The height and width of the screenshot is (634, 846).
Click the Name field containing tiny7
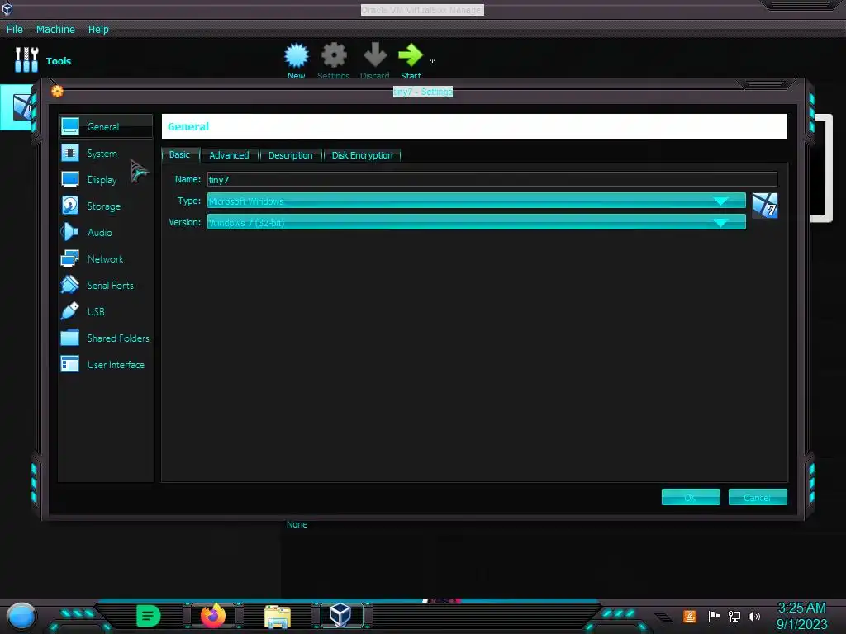click(492, 179)
